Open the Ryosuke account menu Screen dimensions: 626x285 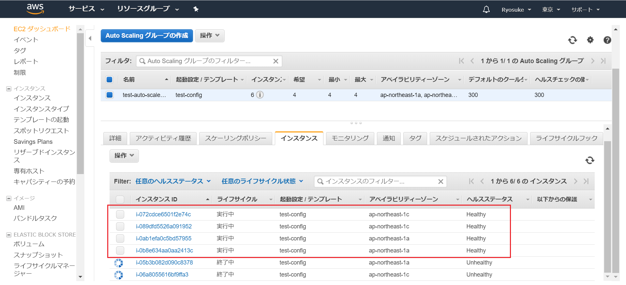click(x=516, y=10)
